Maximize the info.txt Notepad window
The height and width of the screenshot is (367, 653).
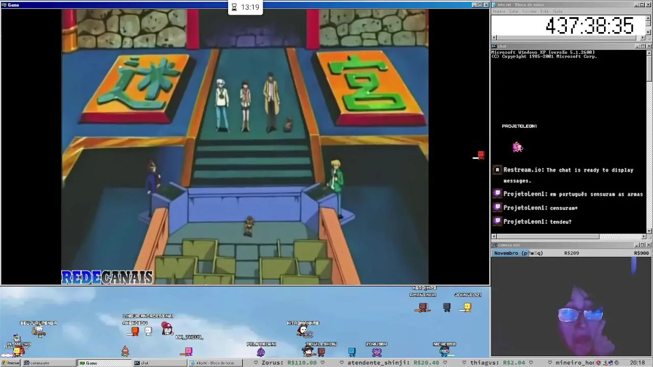[643, 5]
